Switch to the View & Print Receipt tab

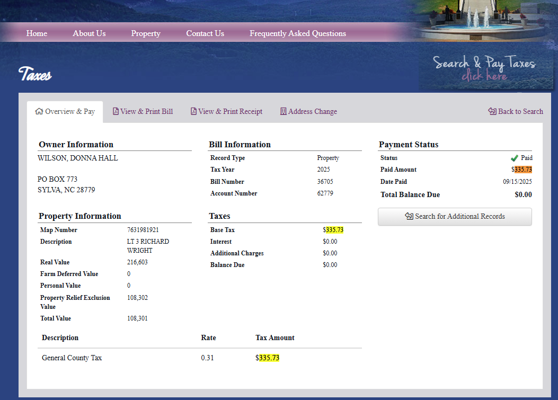[231, 112]
